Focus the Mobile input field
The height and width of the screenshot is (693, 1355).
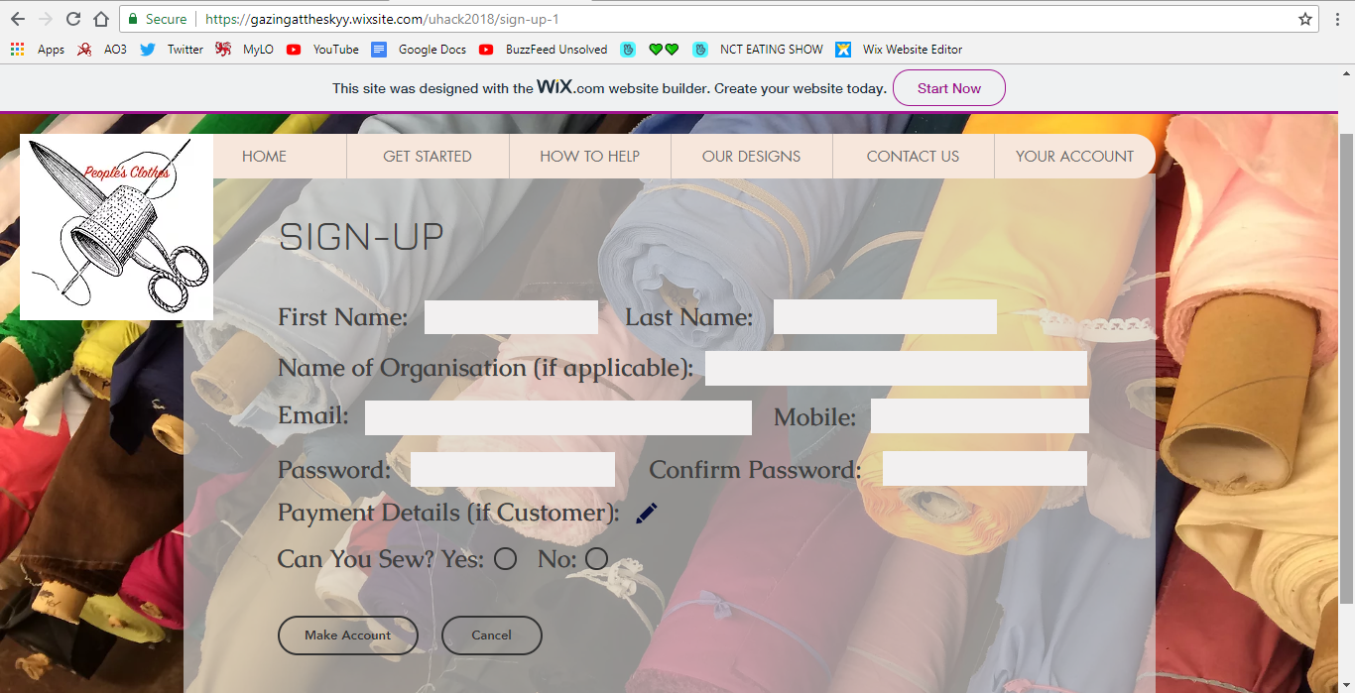pyautogui.click(x=980, y=416)
